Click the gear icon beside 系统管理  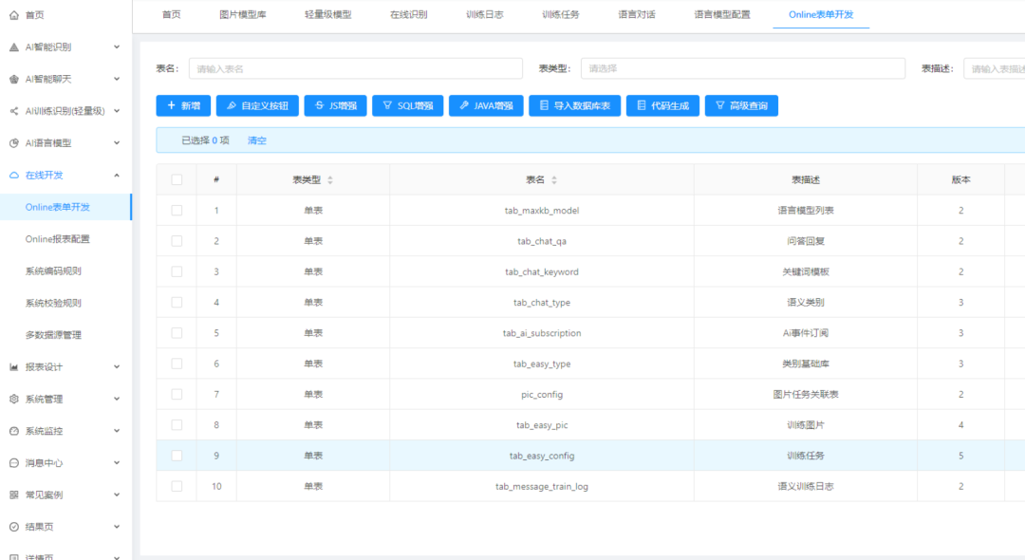(x=13, y=400)
